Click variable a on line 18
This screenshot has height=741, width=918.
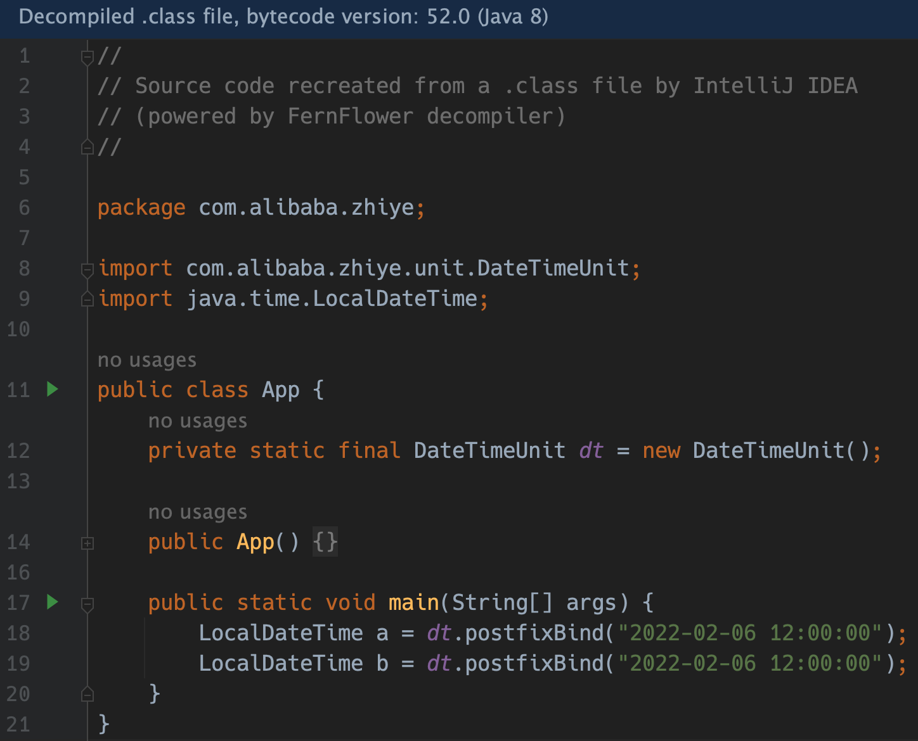(x=382, y=633)
